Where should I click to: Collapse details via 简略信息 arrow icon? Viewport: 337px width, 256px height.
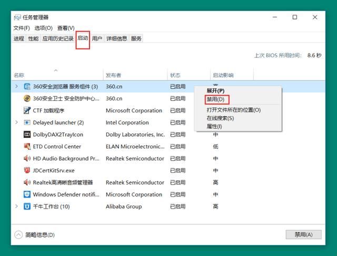[18, 234]
